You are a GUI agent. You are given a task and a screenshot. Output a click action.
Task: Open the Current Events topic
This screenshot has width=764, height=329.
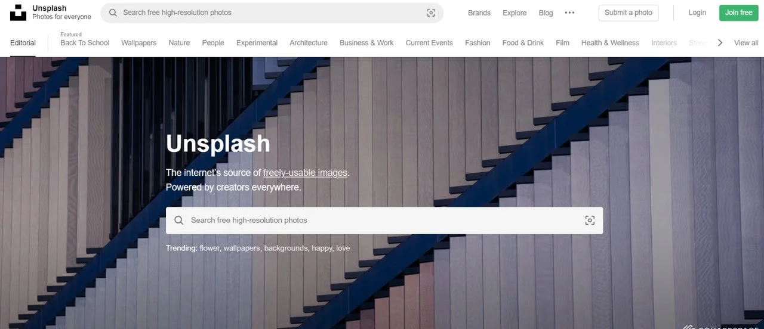pos(429,43)
